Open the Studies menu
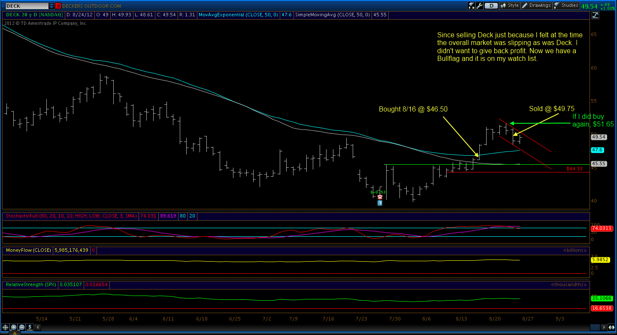617x335 pixels. [x=566, y=6]
